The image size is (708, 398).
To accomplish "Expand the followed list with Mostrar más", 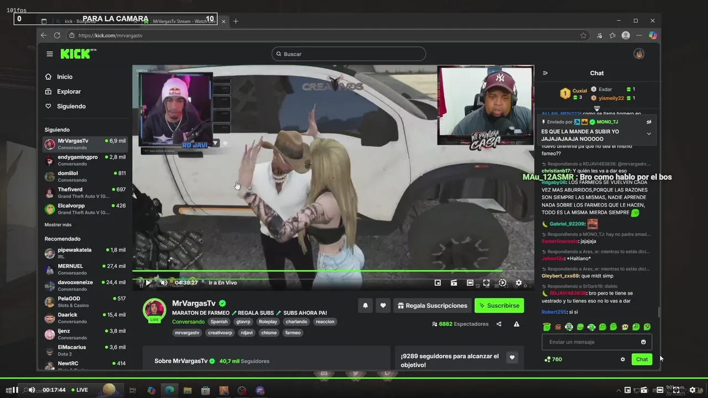I will pyautogui.click(x=58, y=225).
